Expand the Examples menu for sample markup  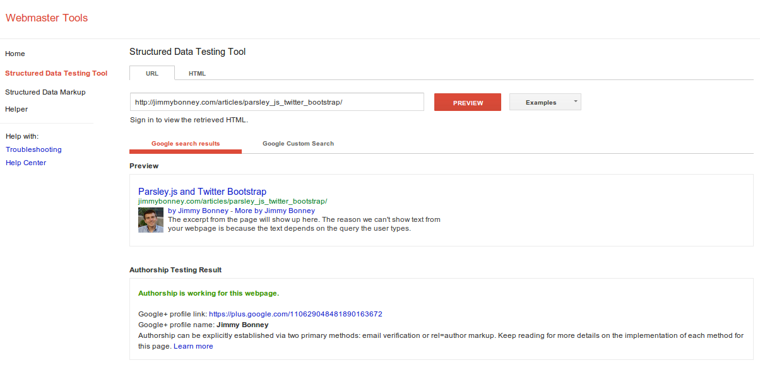pos(544,101)
